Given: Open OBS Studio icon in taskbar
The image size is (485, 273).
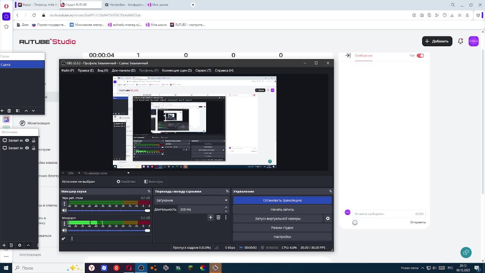Looking at the screenshot, I should tap(141, 268).
